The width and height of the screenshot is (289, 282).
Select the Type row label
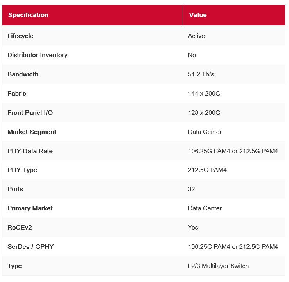pyautogui.click(x=14, y=266)
